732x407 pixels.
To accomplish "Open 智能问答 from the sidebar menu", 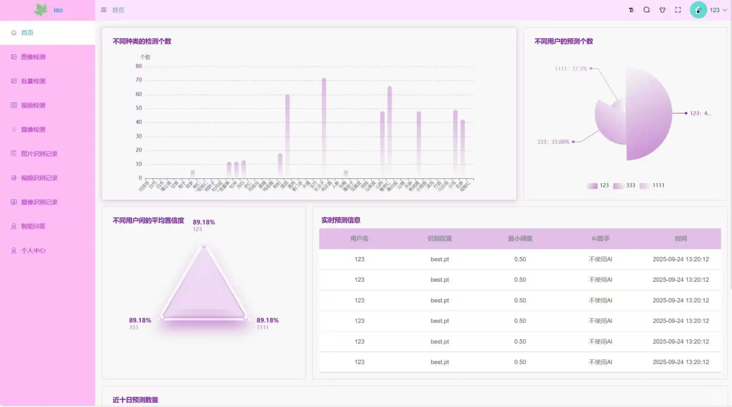I will pyautogui.click(x=14, y=226).
